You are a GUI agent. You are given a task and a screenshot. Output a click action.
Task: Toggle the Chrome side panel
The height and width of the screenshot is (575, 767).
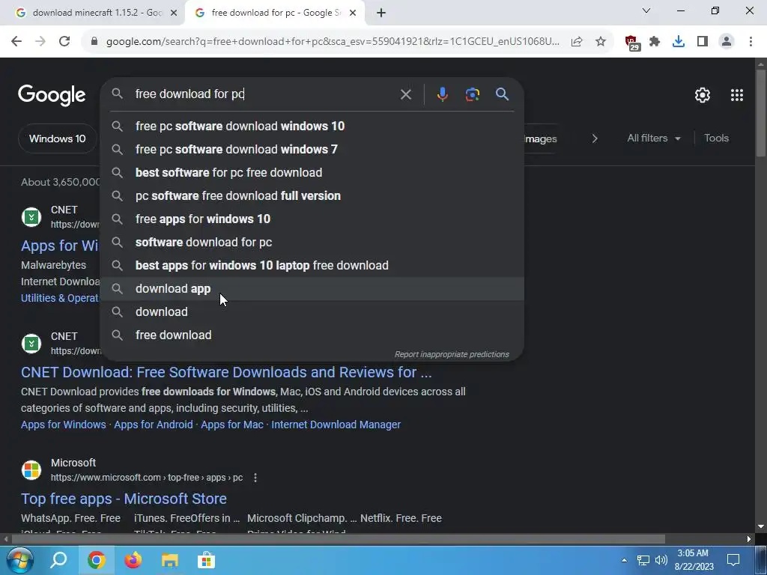tap(703, 42)
